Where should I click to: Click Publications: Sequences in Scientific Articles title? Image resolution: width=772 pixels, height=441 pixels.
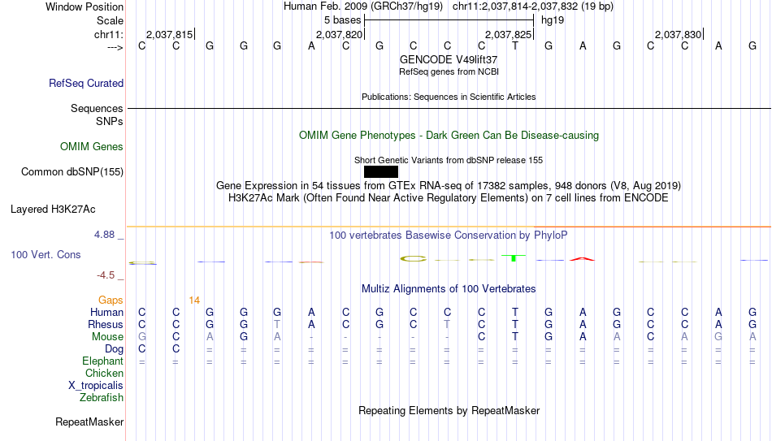tap(449, 97)
